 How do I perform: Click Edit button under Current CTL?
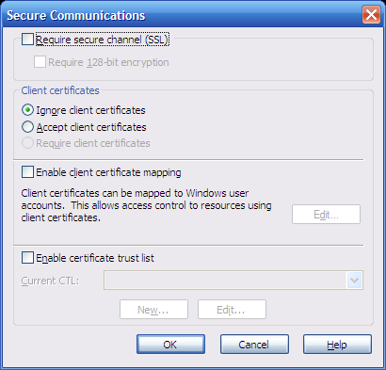tap(232, 310)
